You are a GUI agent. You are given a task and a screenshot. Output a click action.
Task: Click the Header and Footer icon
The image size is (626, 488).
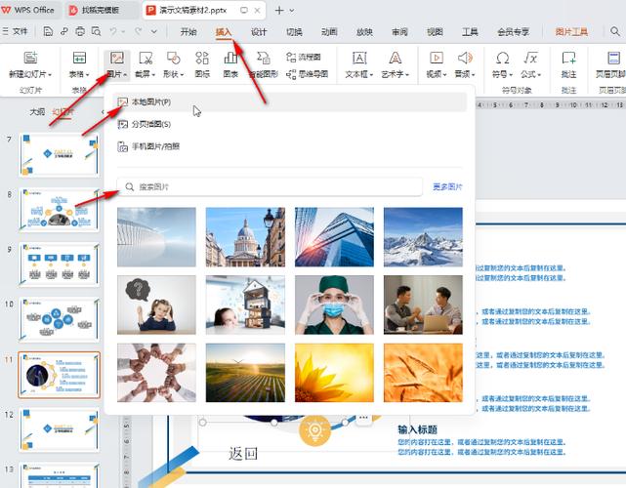[613, 59]
